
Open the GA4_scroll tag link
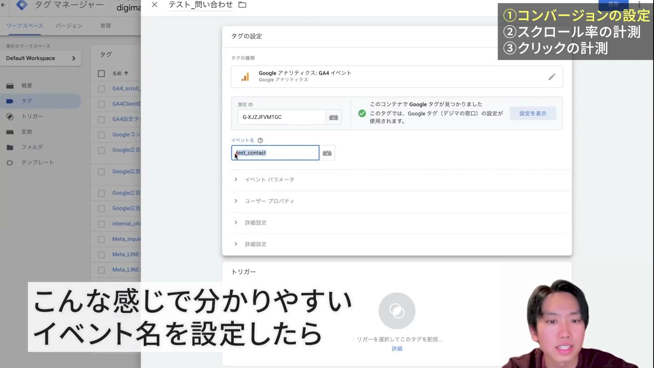click(126, 89)
